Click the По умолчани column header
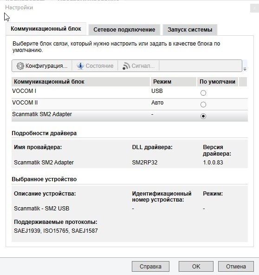The width and height of the screenshot is (259, 275). [218, 82]
